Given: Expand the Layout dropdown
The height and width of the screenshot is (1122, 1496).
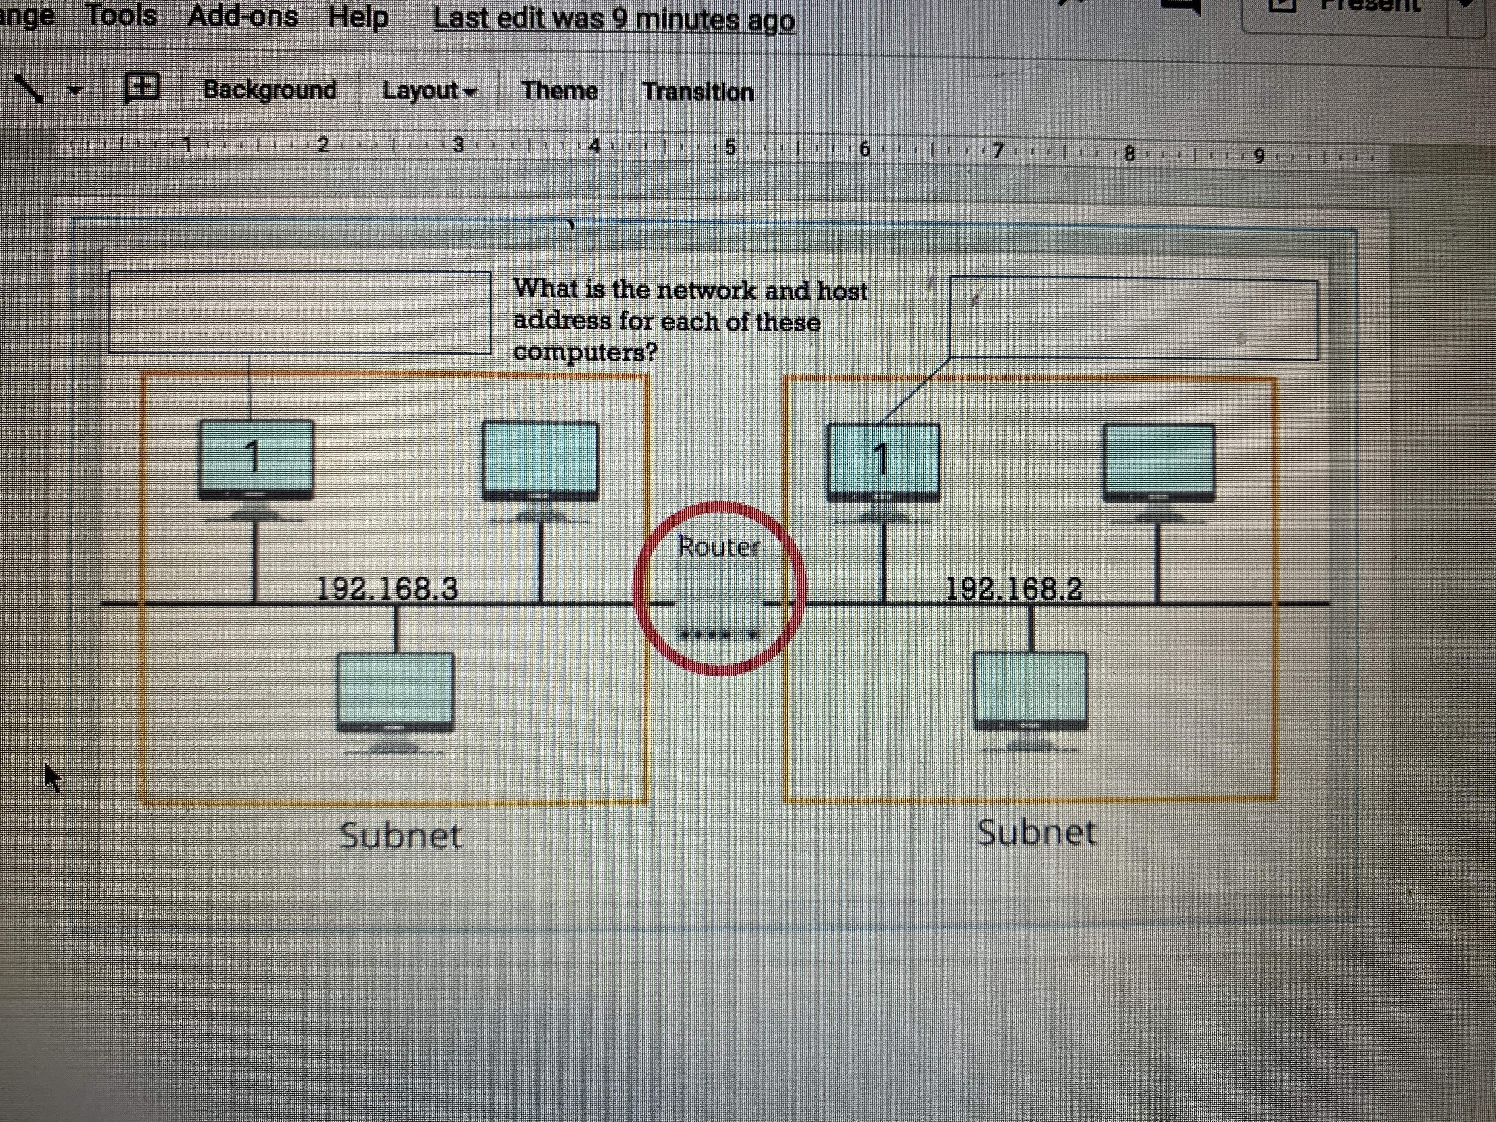Looking at the screenshot, I should tap(429, 91).
